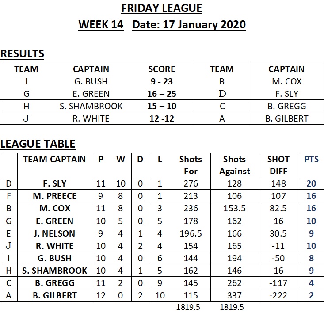
Task: Select the 16 – 25 score cell
Action: [x=162, y=94]
